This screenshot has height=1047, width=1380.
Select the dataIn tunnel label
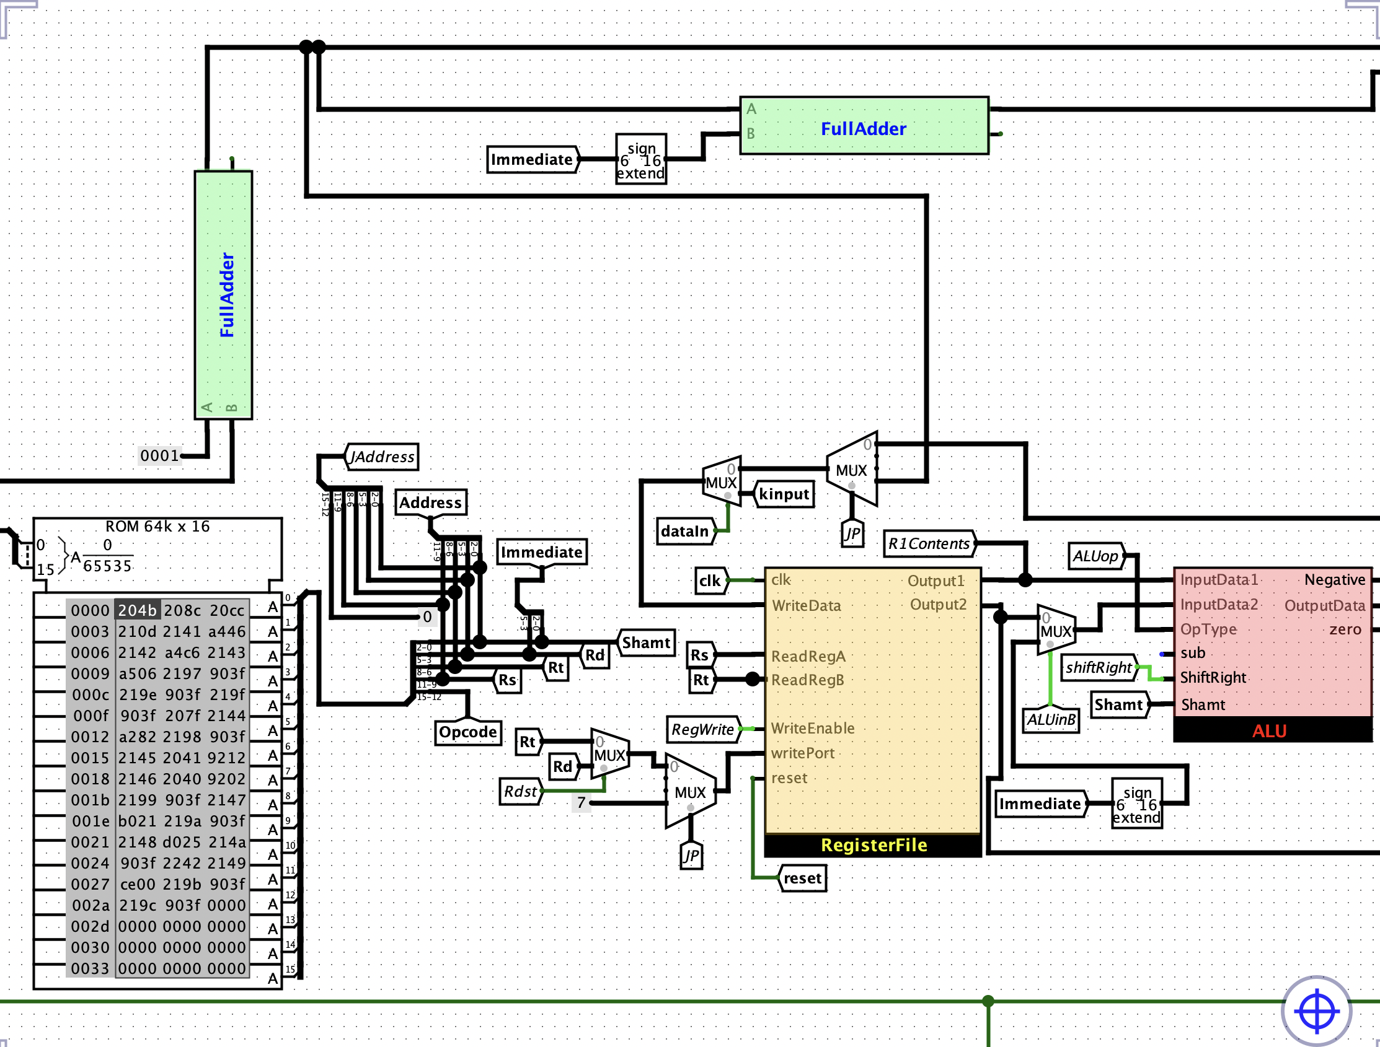pos(686,532)
